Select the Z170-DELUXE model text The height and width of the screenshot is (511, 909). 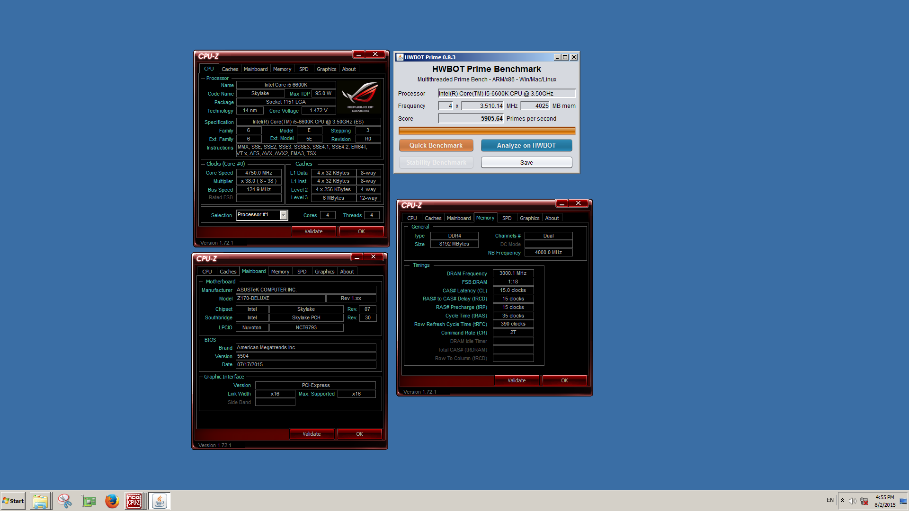(253, 299)
